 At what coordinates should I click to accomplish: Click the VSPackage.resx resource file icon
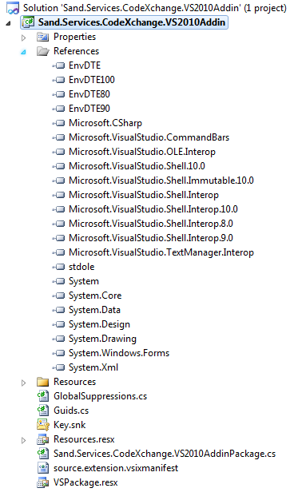(x=42, y=482)
